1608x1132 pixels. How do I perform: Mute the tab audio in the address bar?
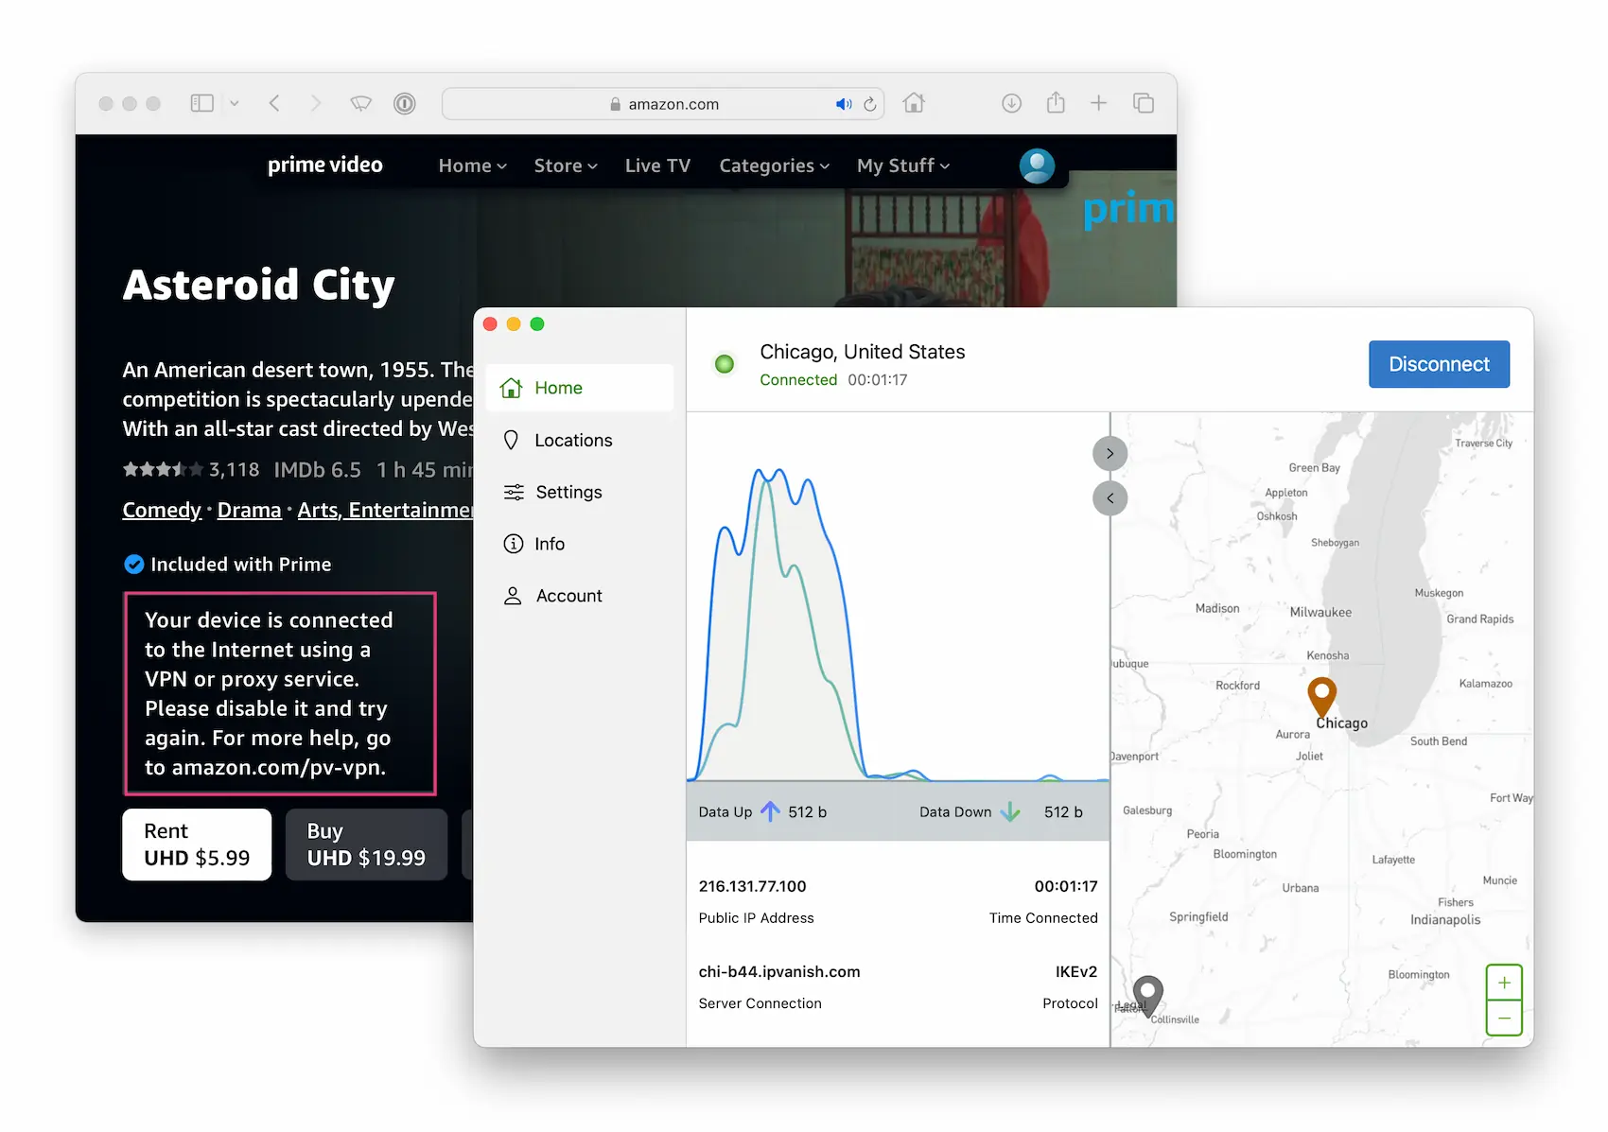point(845,103)
